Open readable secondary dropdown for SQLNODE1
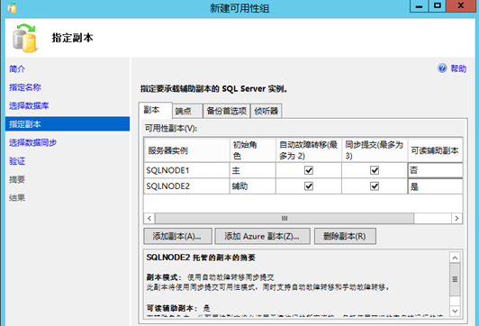Screen dimensions: 479x326 [435, 170]
